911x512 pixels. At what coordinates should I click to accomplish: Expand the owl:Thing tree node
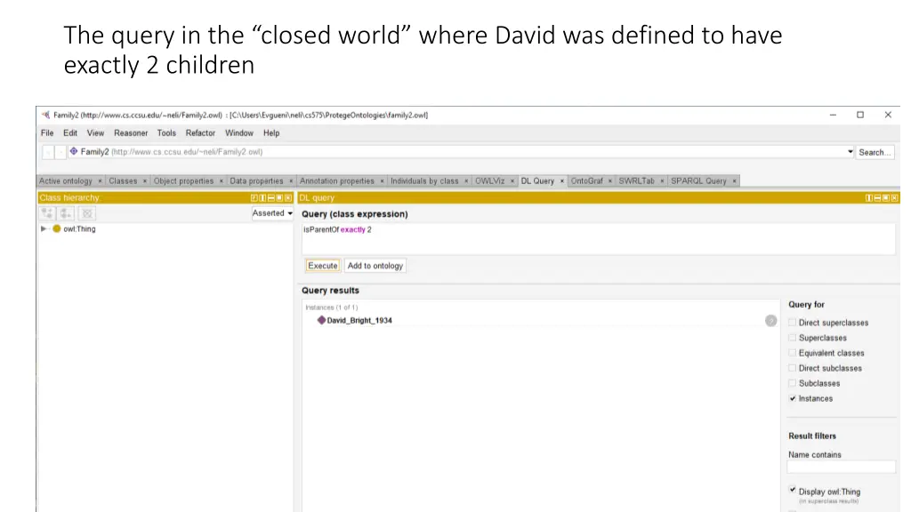click(44, 228)
